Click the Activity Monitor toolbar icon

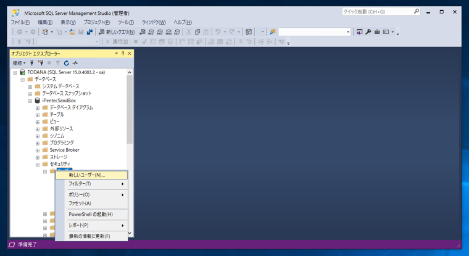point(249,31)
